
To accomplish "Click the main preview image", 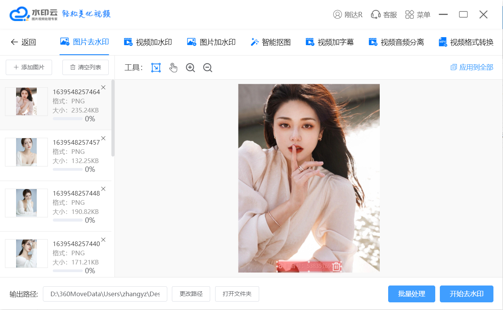I will point(309,178).
